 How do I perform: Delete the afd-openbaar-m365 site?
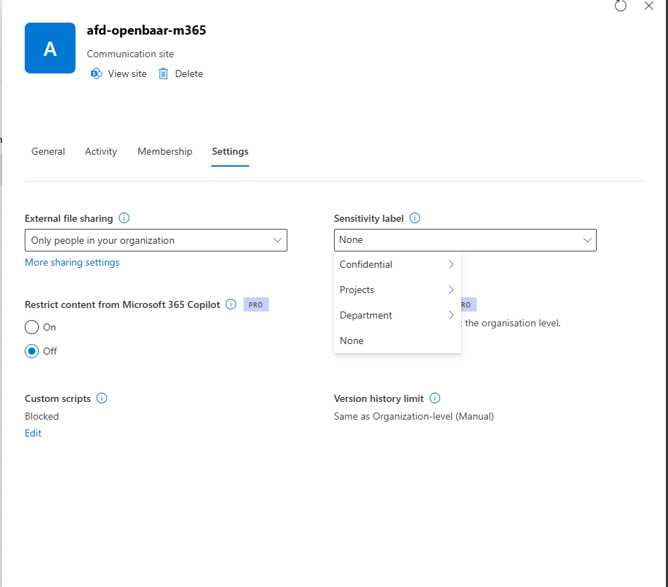click(189, 73)
